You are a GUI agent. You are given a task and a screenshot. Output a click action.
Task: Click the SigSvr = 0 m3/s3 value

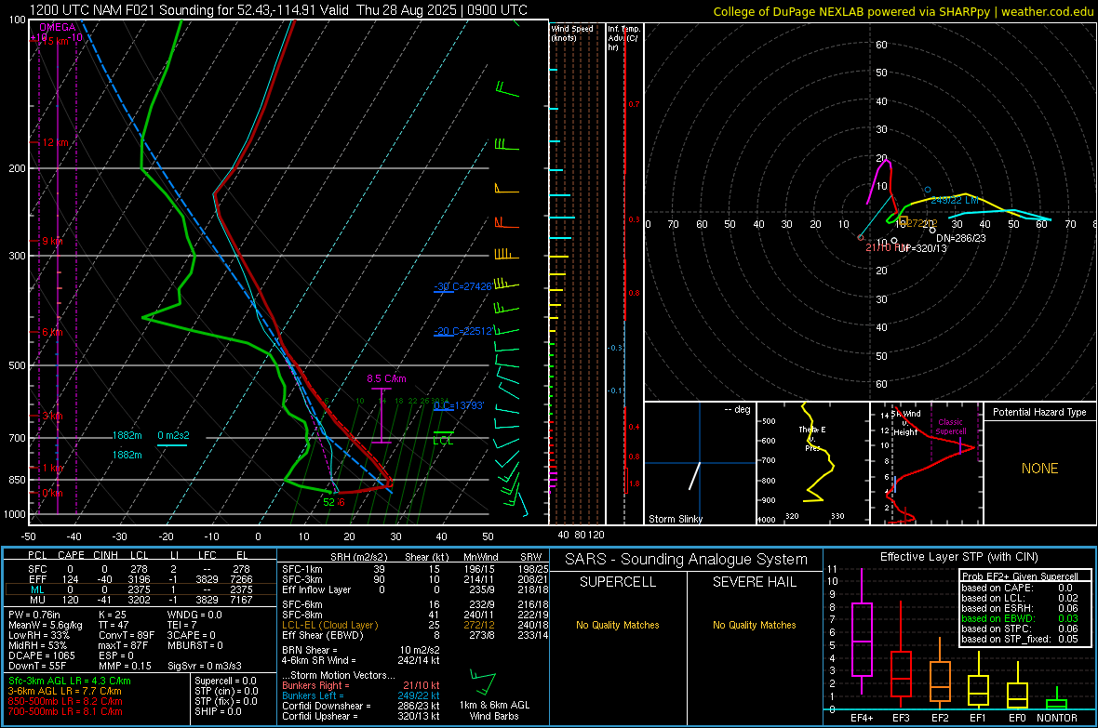pos(205,666)
